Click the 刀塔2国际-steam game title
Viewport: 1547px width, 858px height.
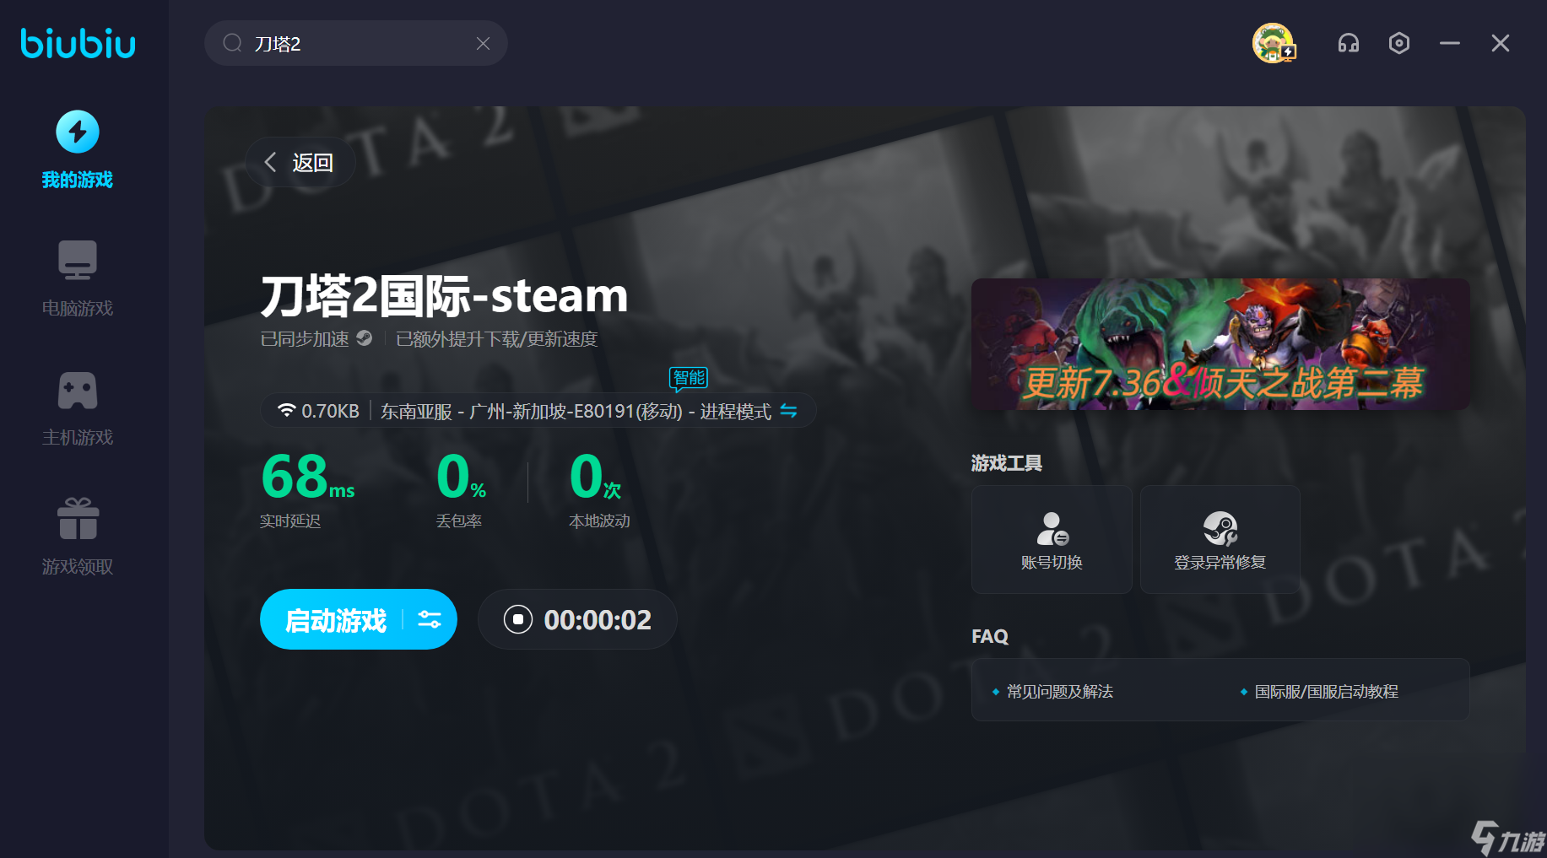(x=445, y=296)
